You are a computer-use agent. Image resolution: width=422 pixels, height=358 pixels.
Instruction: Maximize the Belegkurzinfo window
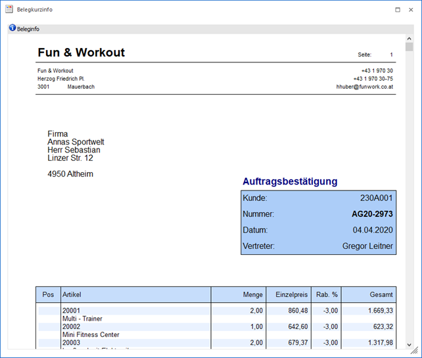click(x=397, y=10)
